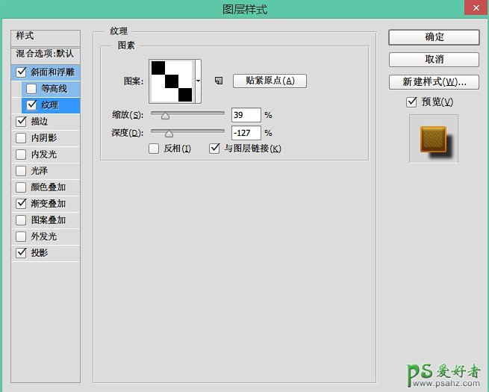Enable the 内阴影 checkbox

pyautogui.click(x=21, y=138)
